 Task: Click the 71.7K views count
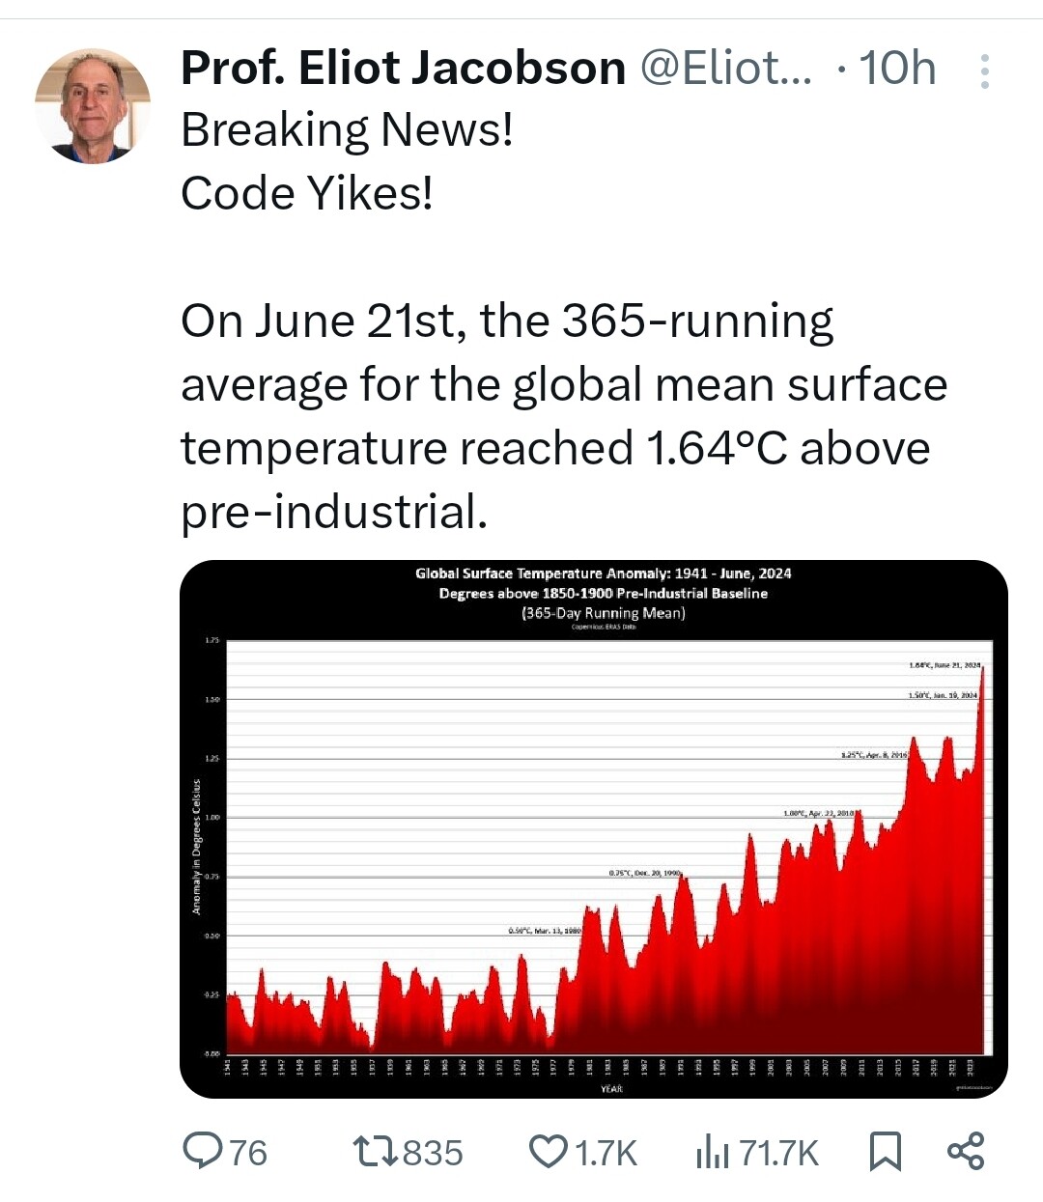778,1153
